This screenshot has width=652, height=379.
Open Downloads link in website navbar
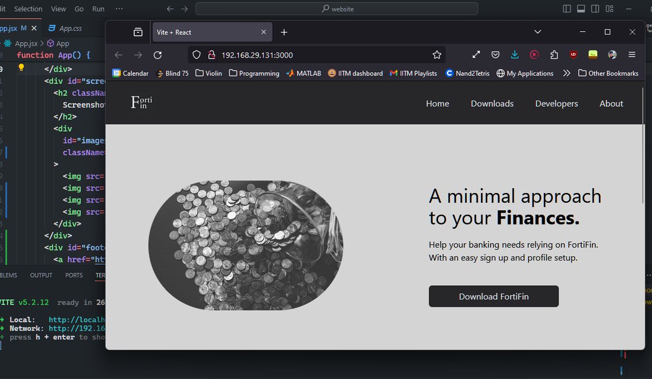pos(492,104)
